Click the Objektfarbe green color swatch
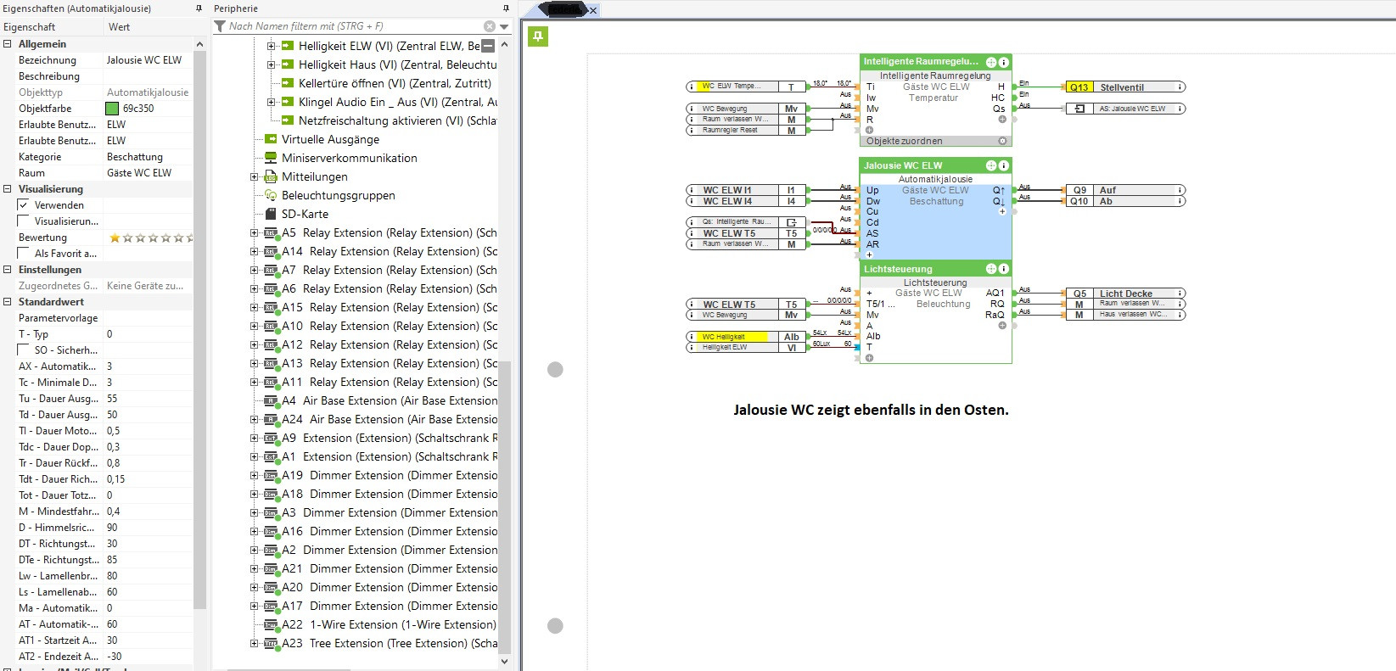Image resolution: width=1396 pixels, height=671 pixels. click(x=112, y=109)
